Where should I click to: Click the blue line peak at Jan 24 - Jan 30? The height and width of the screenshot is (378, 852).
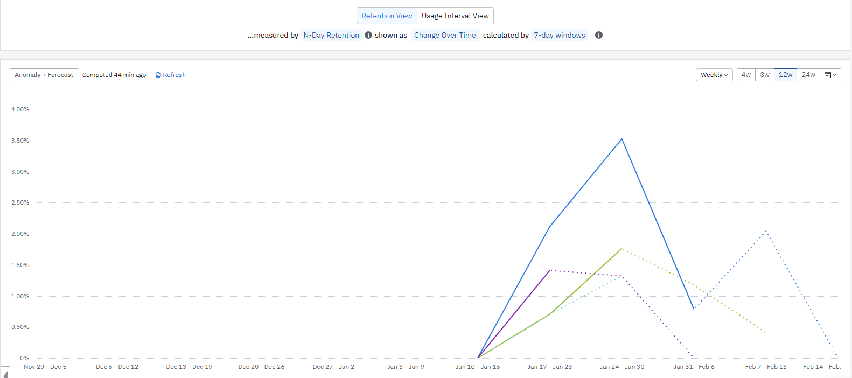point(622,139)
